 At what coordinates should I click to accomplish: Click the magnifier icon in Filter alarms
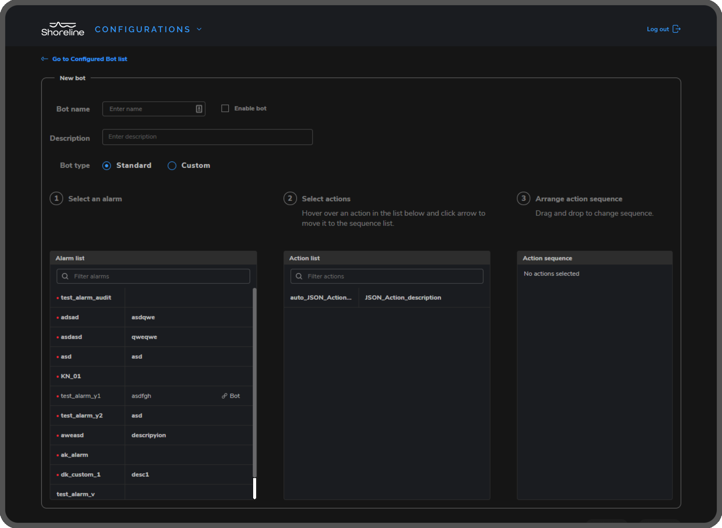pyautogui.click(x=65, y=276)
